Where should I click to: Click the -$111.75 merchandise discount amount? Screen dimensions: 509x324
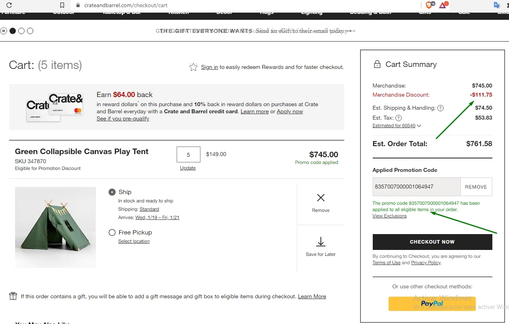(481, 95)
